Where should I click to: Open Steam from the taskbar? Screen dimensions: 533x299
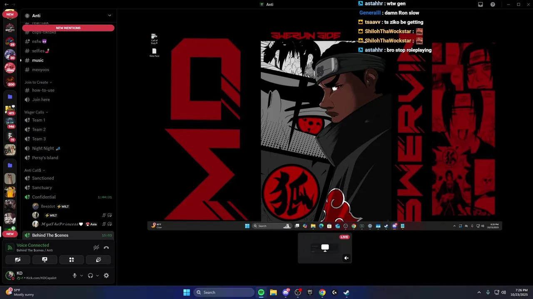pos(346,292)
